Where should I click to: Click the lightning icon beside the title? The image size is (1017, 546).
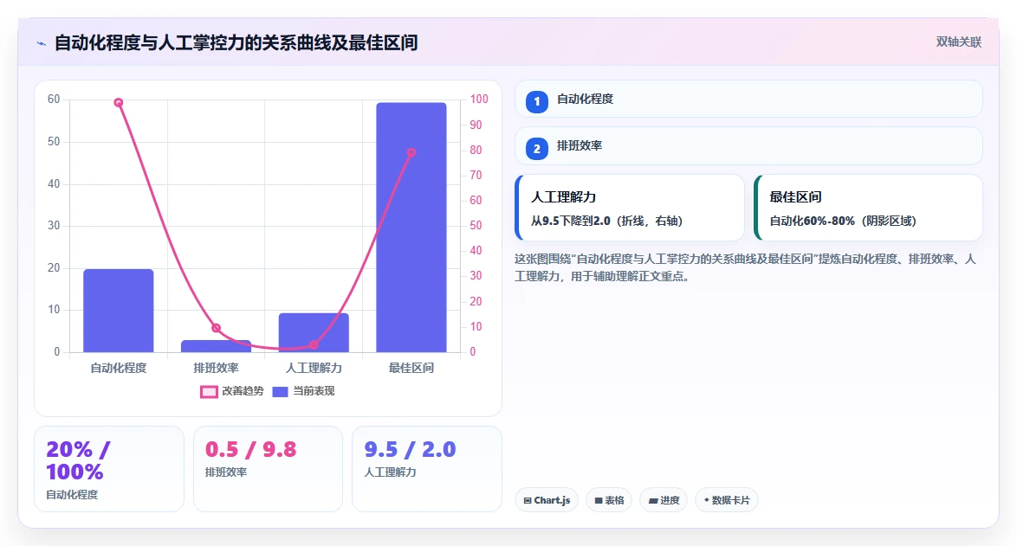pos(42,43)
